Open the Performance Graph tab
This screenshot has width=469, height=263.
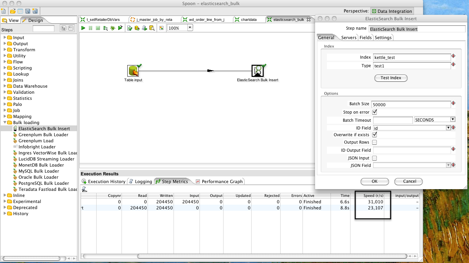219,181
